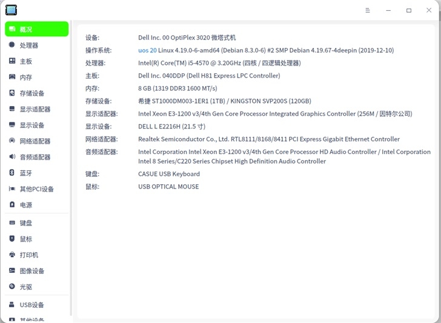Open the hamburger menu in title bar
Image resolution: width=441 pixels, height=323 pixels.
tap(368, 10)
